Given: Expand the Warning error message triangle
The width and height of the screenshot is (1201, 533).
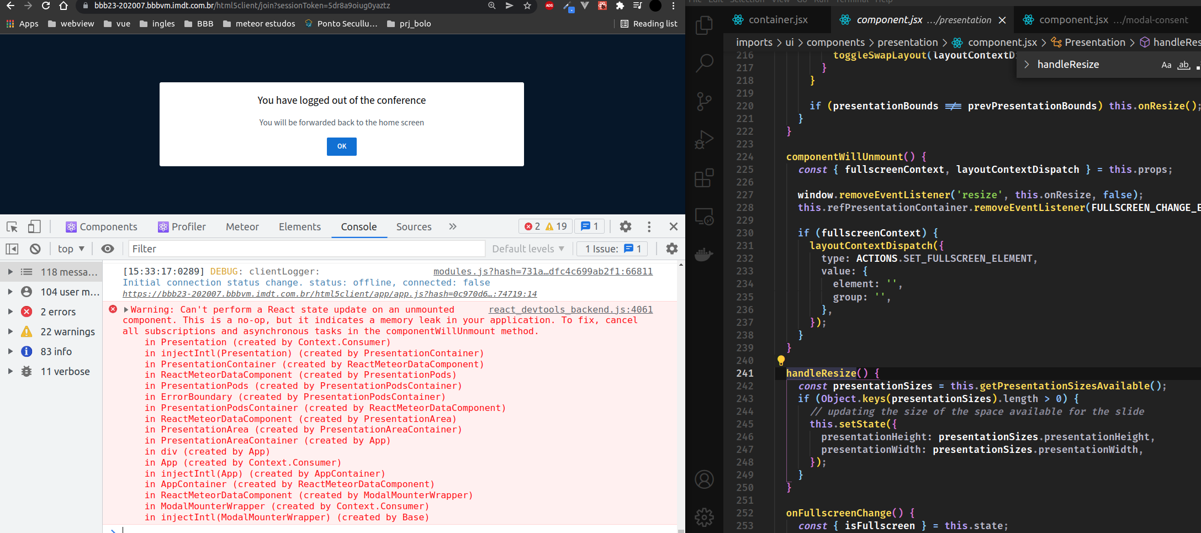Looking at the screenshot, I should pos(126,310).
